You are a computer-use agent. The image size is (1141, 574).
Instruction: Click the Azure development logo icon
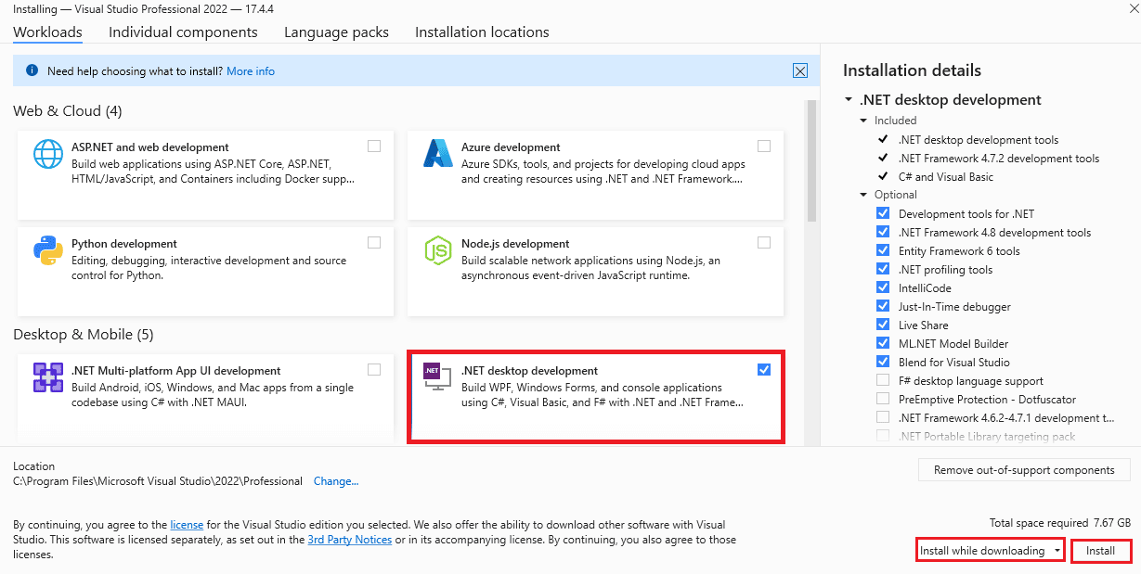tap(437, 153)
